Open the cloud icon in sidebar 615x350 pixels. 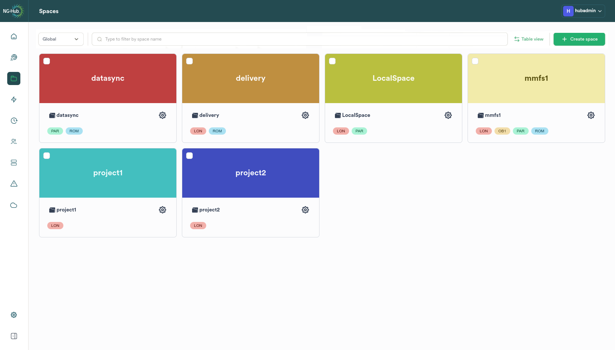(x=14, y=205)
